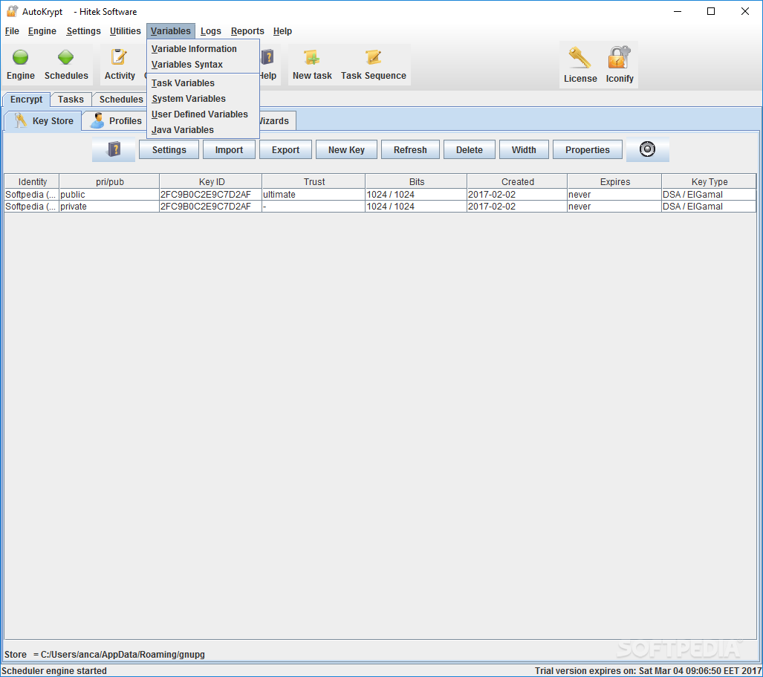This screenshot has height=677, width=763.
Task: Open the Settings menu in menu bar
Action: [83, 31]
